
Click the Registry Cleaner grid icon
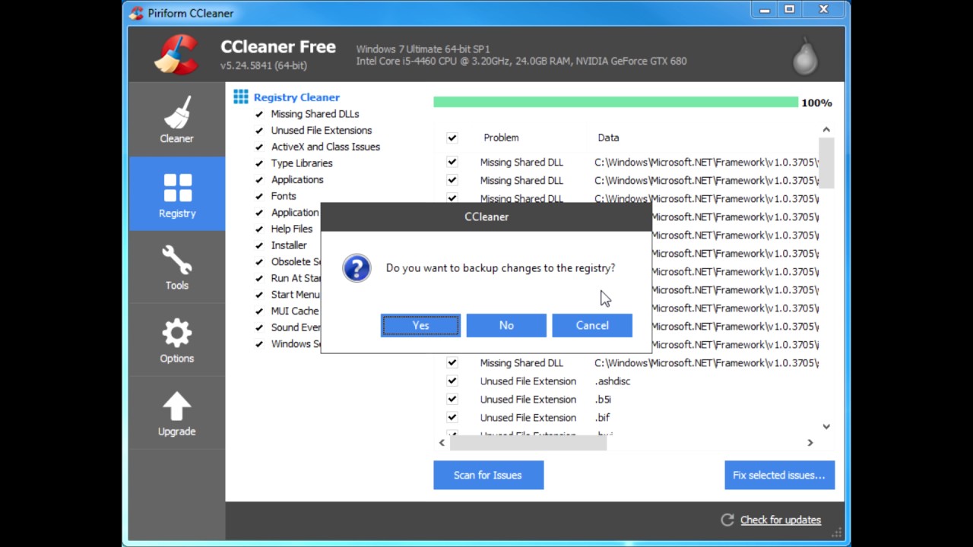[241, 96]
